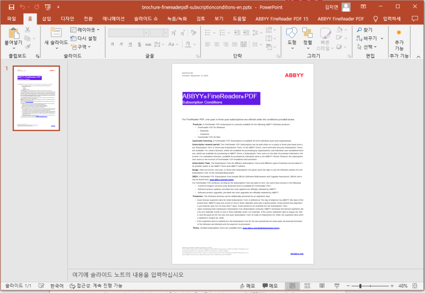Redo the action in the quick access toolbar
Viewport: 425px width, 293px height.
(37, 7)
